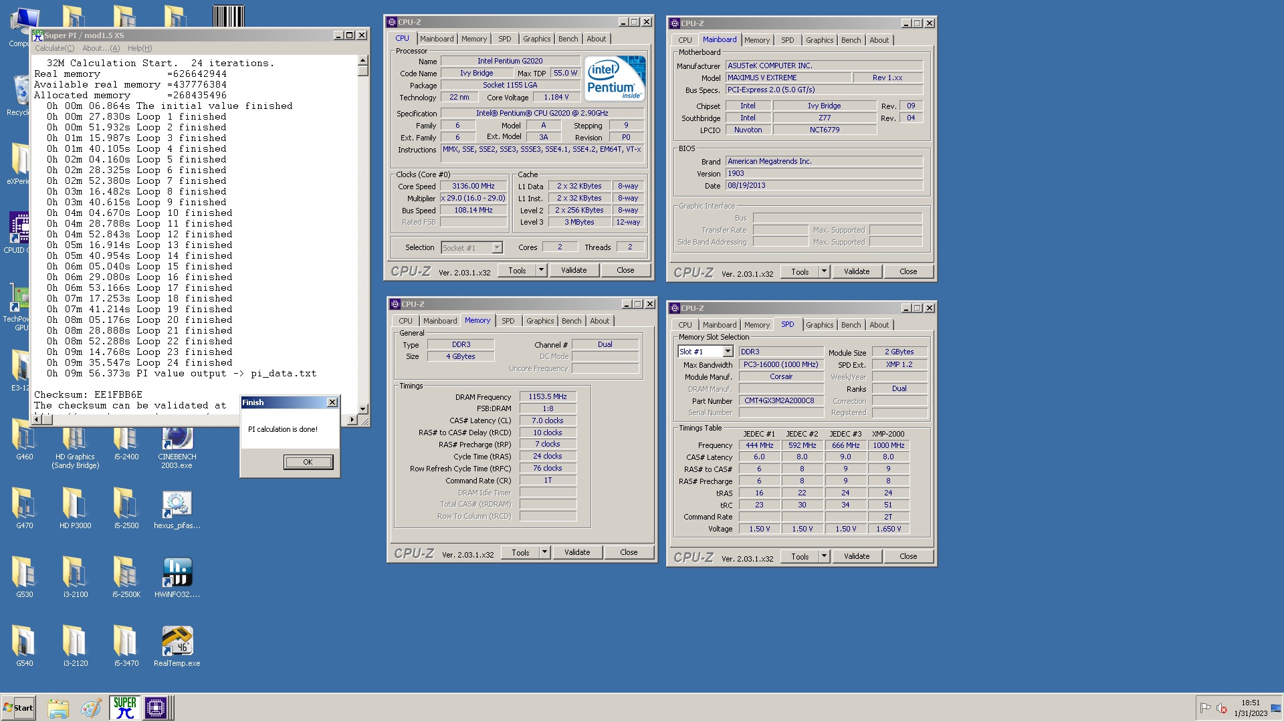Expand Tools dropdown arrow in CPU tab window
Image resolution: width=1284 pixels, height=722 pixels.
tap(542, 270)
